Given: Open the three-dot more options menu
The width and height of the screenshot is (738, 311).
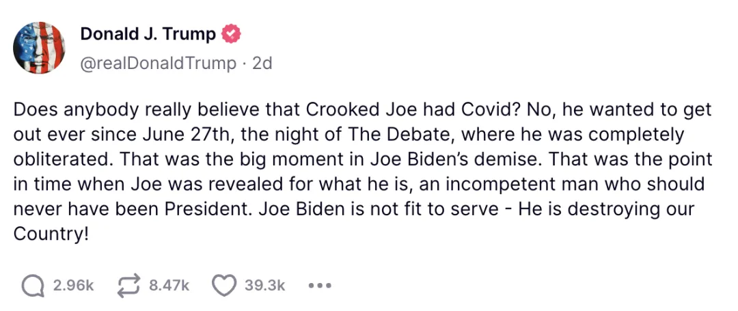Looking at the screenshot, I should 320,286.
